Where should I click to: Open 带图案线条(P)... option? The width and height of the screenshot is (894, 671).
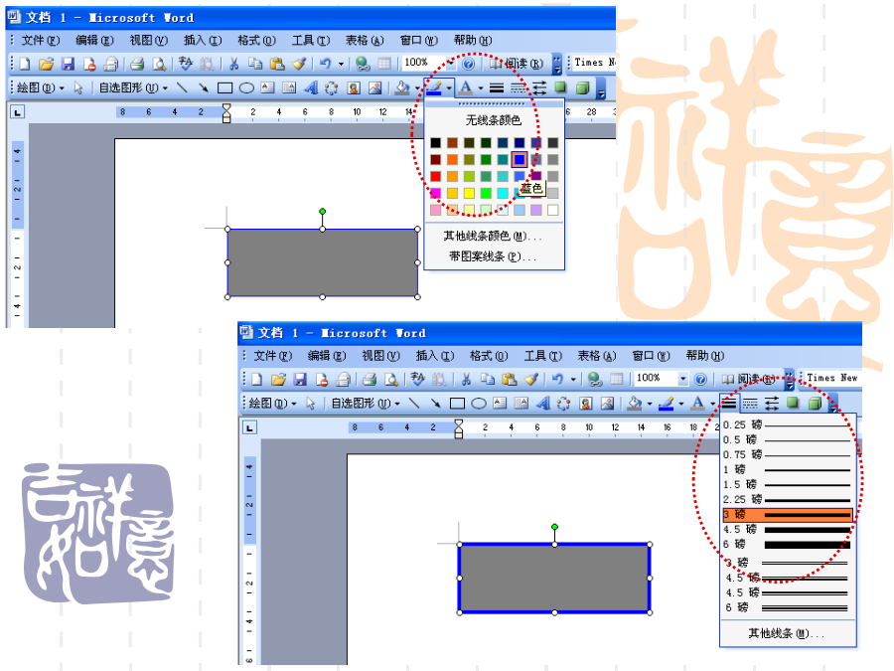(494, 256)
